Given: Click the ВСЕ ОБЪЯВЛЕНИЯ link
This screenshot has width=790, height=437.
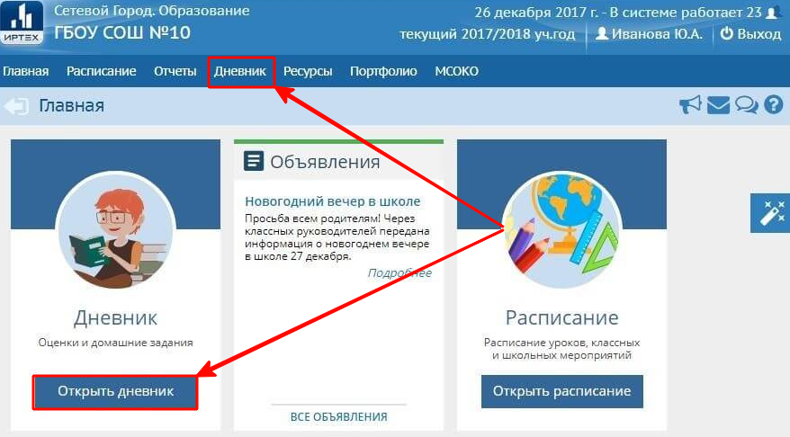Looking at the screenshot, I should [339, 417].
